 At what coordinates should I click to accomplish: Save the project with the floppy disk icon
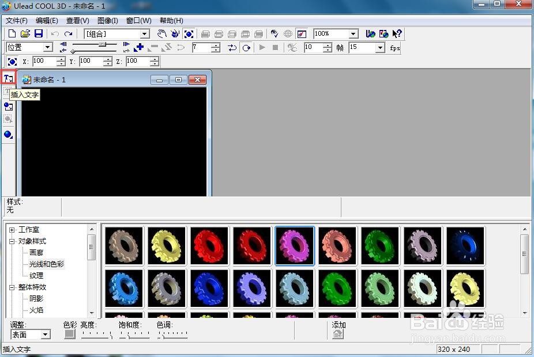pos(39,33)
